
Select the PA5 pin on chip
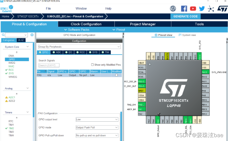pos(158,120)
